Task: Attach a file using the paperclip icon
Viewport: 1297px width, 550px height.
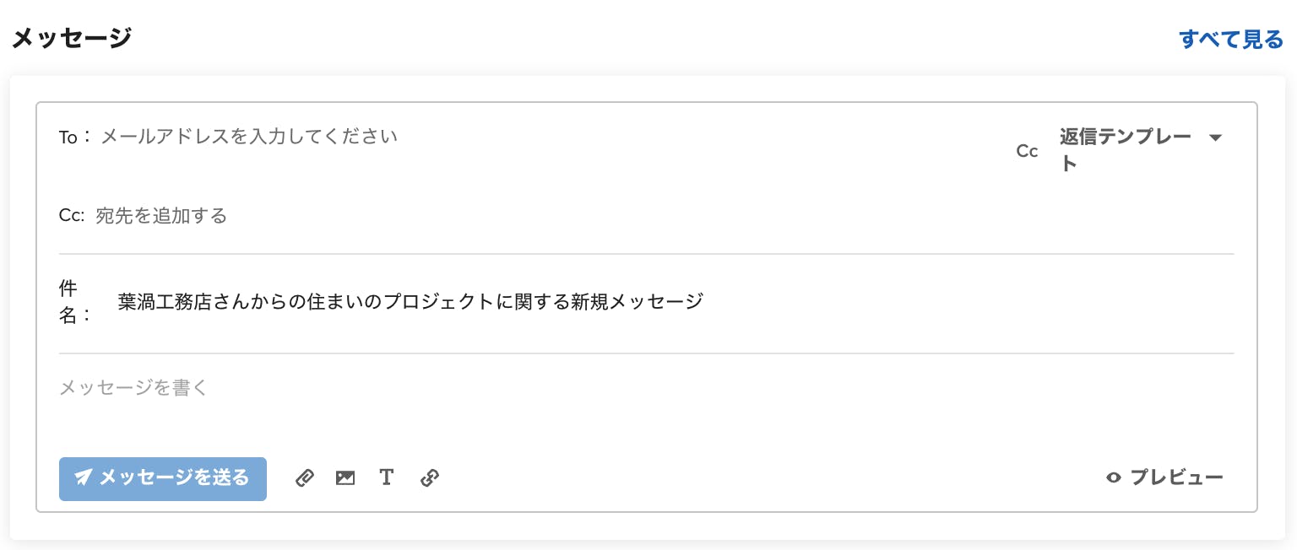Action: (304, 478)
